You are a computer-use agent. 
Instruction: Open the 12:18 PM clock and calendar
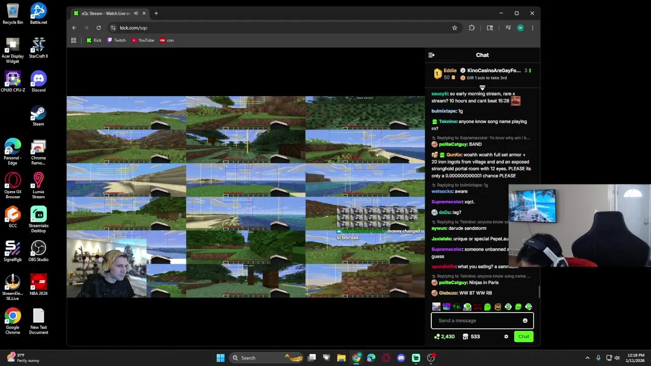click(x=636, y=358)
